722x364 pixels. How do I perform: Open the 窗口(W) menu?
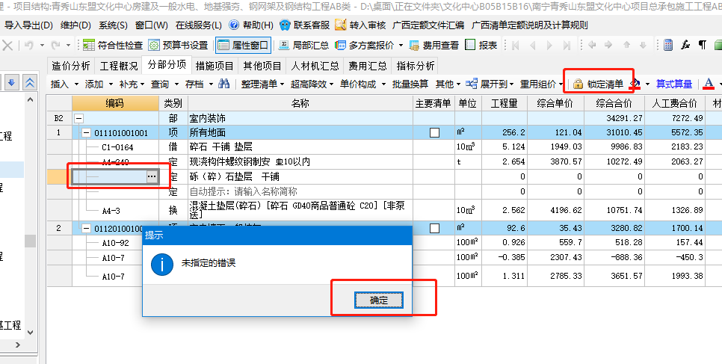[152, 25]
